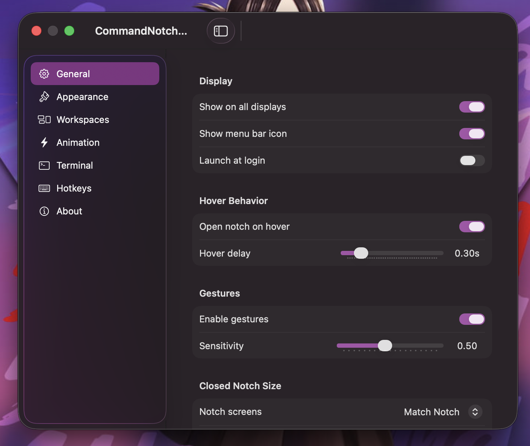This screenshot has height=446, width=530.
Task: Click the Appearance paintbrush icon
Action: tap(44, 96)
